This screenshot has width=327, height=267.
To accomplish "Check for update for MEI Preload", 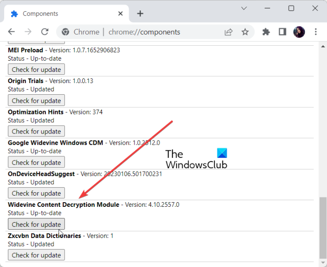I will [36, 70].
